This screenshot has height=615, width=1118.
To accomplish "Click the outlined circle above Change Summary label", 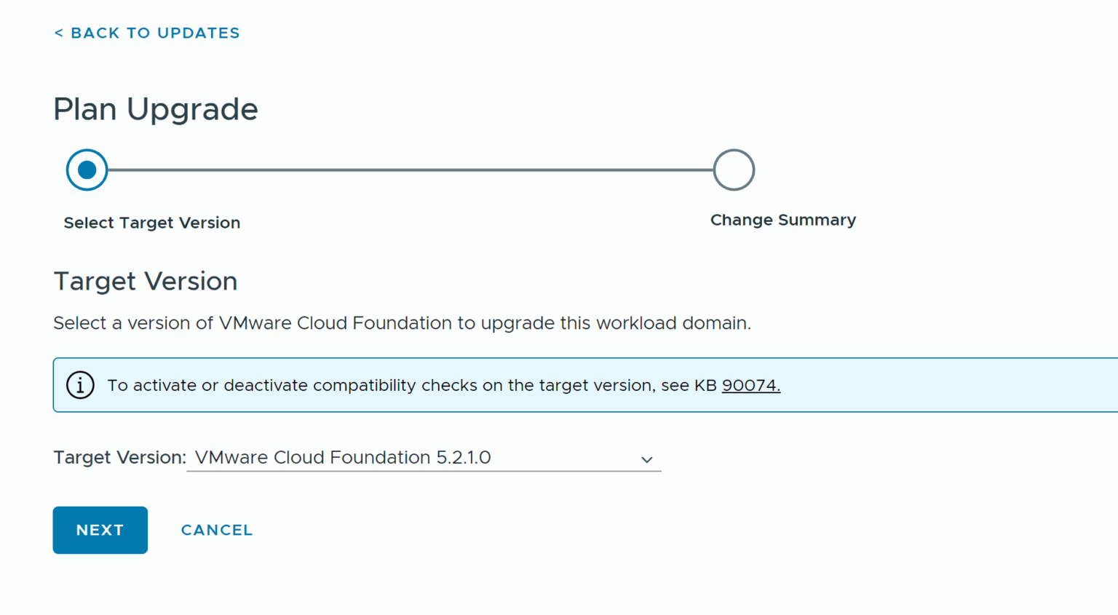I will point(734,170).
